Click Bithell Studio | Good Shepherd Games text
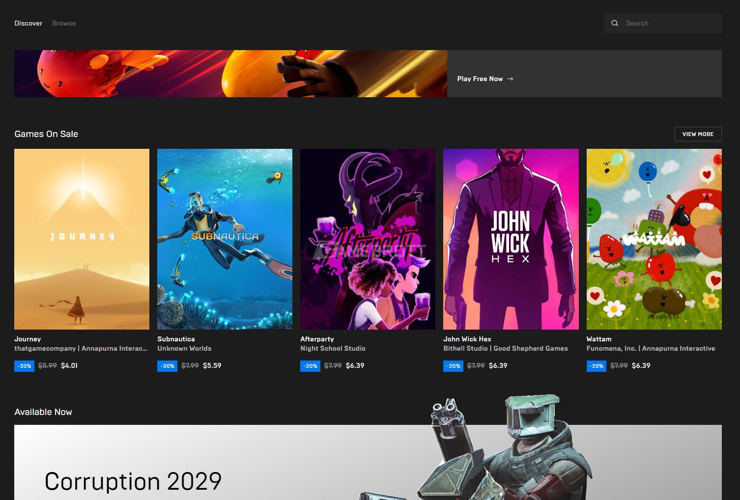This screenshot has height=500, width=740. 506,348
